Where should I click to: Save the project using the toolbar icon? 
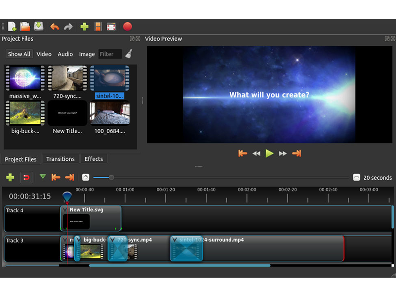click(x=39, y=27)
